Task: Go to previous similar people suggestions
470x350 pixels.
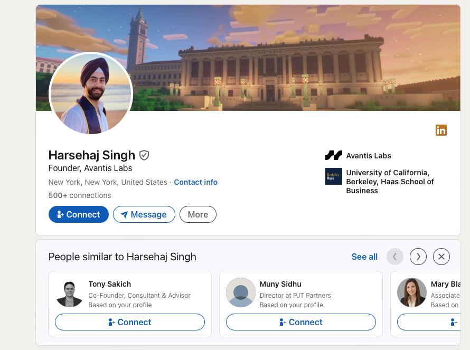Action: pyautogui.click(x=395, y=257)
